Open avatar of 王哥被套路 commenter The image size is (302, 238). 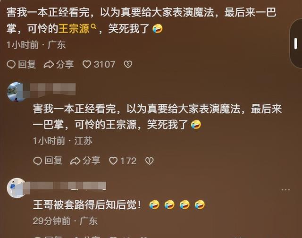click(x=16, y=187)
